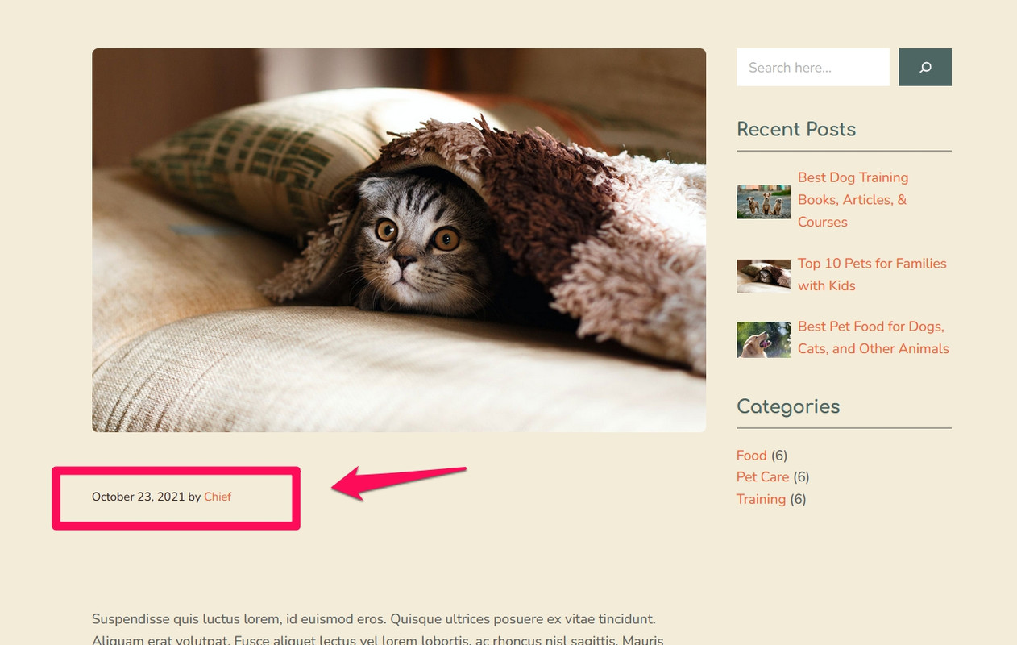The width and height of the screenshot is (1017, 645).
Task: Click the 'Categories' heading
Action: (x=788, y=406)
